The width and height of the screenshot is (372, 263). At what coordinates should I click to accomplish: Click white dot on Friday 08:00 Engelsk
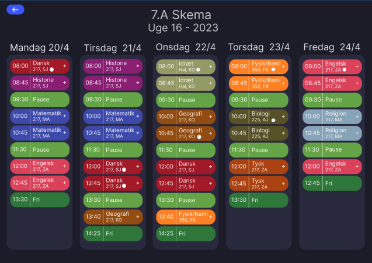[x=345, y=69]
